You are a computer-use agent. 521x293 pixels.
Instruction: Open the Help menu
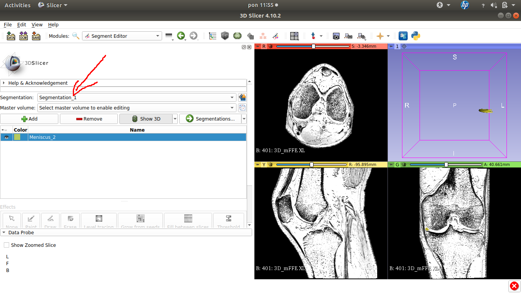pyautogui.click(x=53, y=24)
